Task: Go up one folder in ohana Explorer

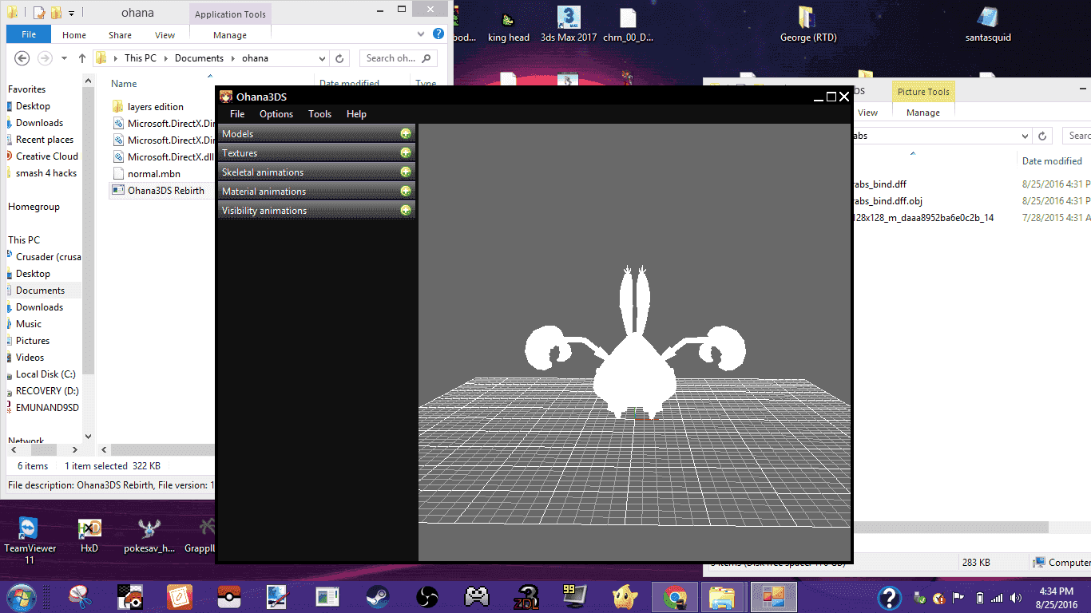Action: (x=82, y=58)
